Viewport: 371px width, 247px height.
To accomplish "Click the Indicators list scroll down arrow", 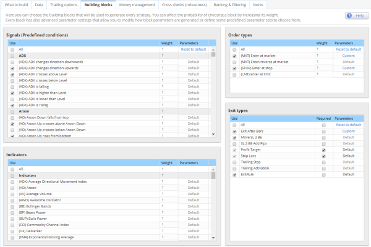I will coord(213,238).
